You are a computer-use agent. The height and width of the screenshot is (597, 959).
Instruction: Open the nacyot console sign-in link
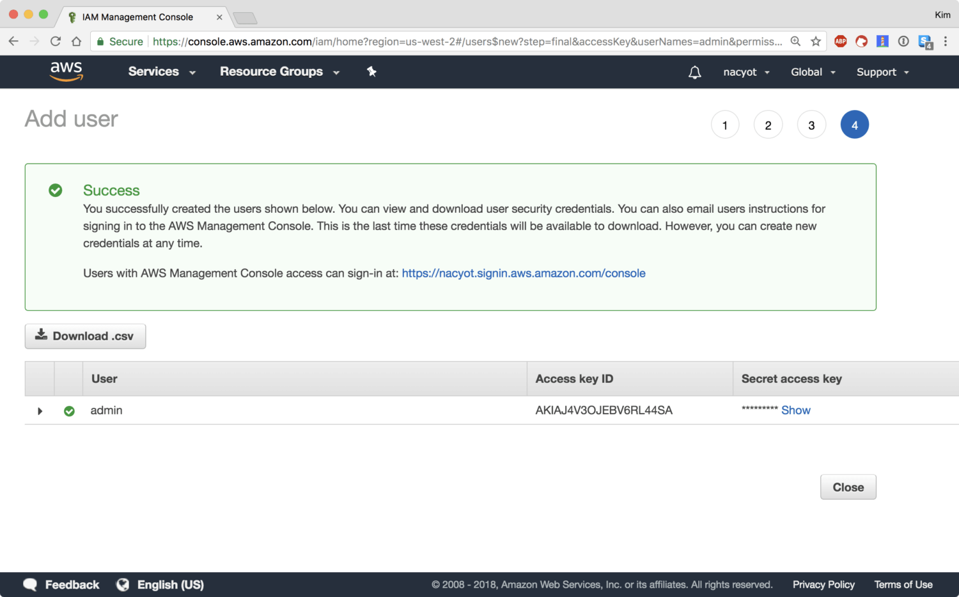coord(523,274)
